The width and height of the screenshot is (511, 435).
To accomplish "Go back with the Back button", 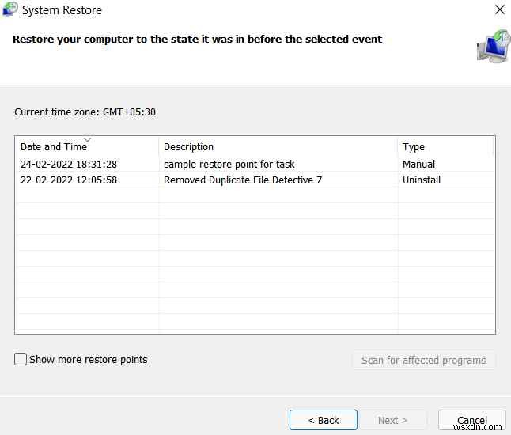I will click(324, 420).
